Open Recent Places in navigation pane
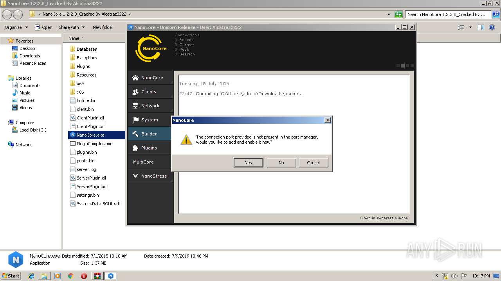Image resolution: width=501 pixels, height=281 pixels. tap(29, 63)
